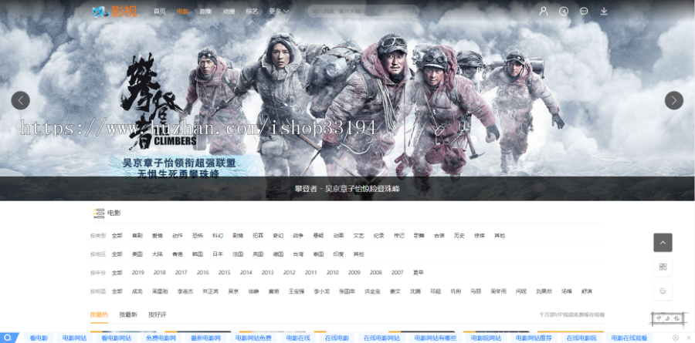Click the 电影在线观看 bottom suggestion
Screen dimensions: 695x343
click(629, 338)
